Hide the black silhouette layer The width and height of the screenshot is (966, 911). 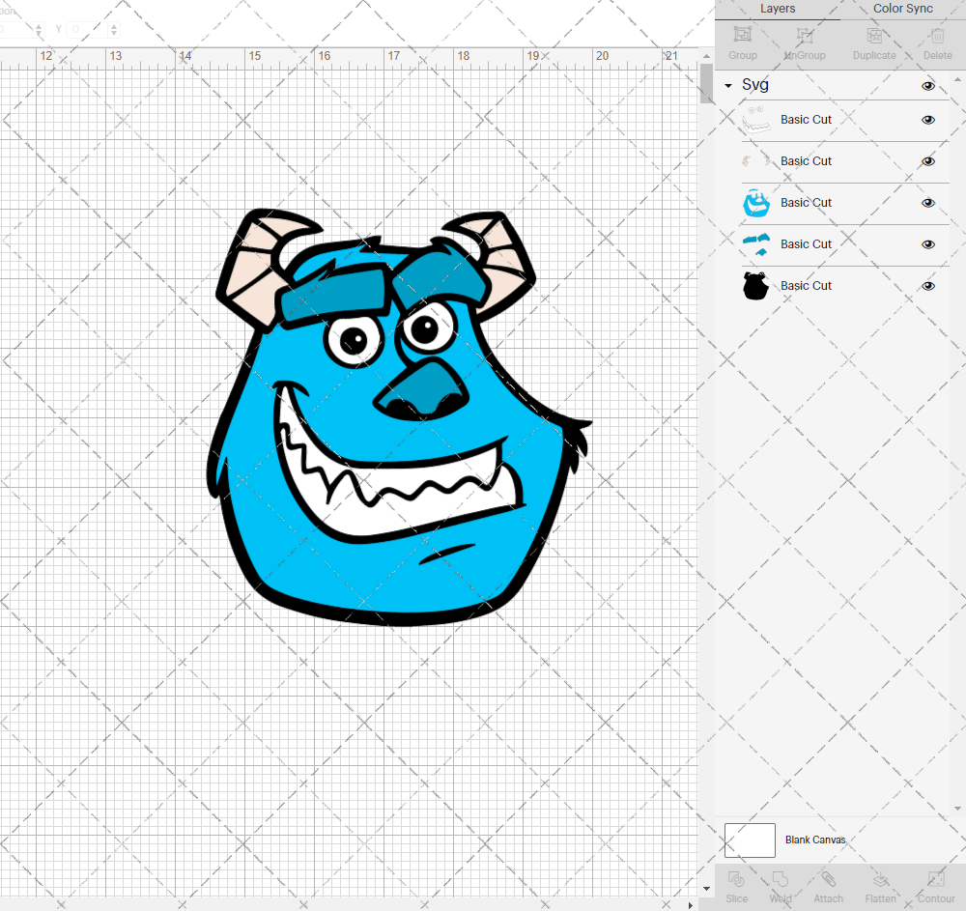coord(927,286)
